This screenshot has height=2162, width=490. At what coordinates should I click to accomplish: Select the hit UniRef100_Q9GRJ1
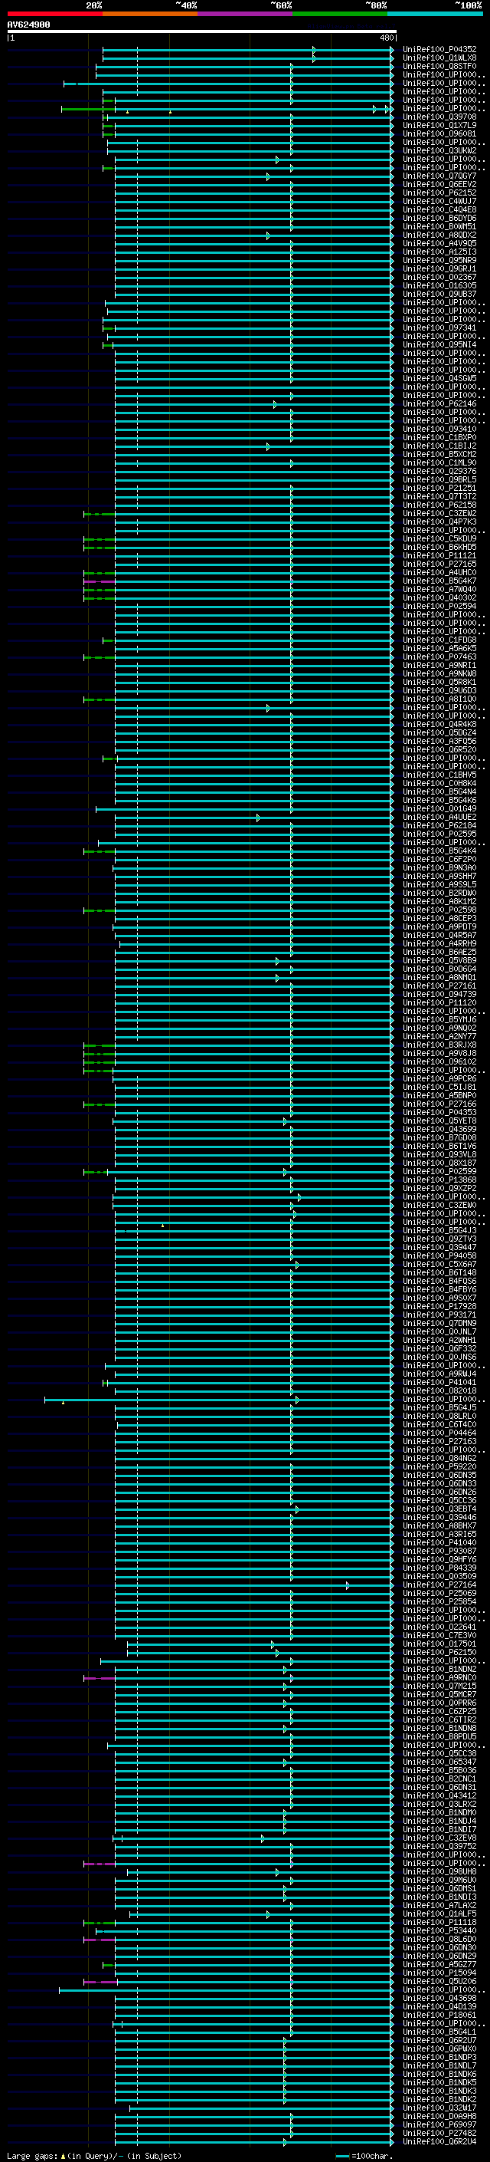click(439, 268)
